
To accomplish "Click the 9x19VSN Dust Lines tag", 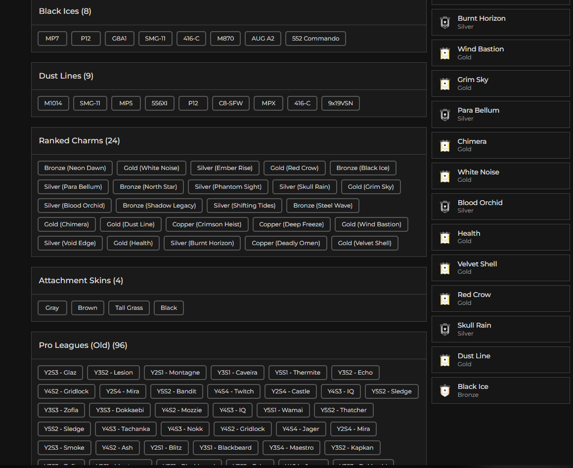I will [340, 103].
